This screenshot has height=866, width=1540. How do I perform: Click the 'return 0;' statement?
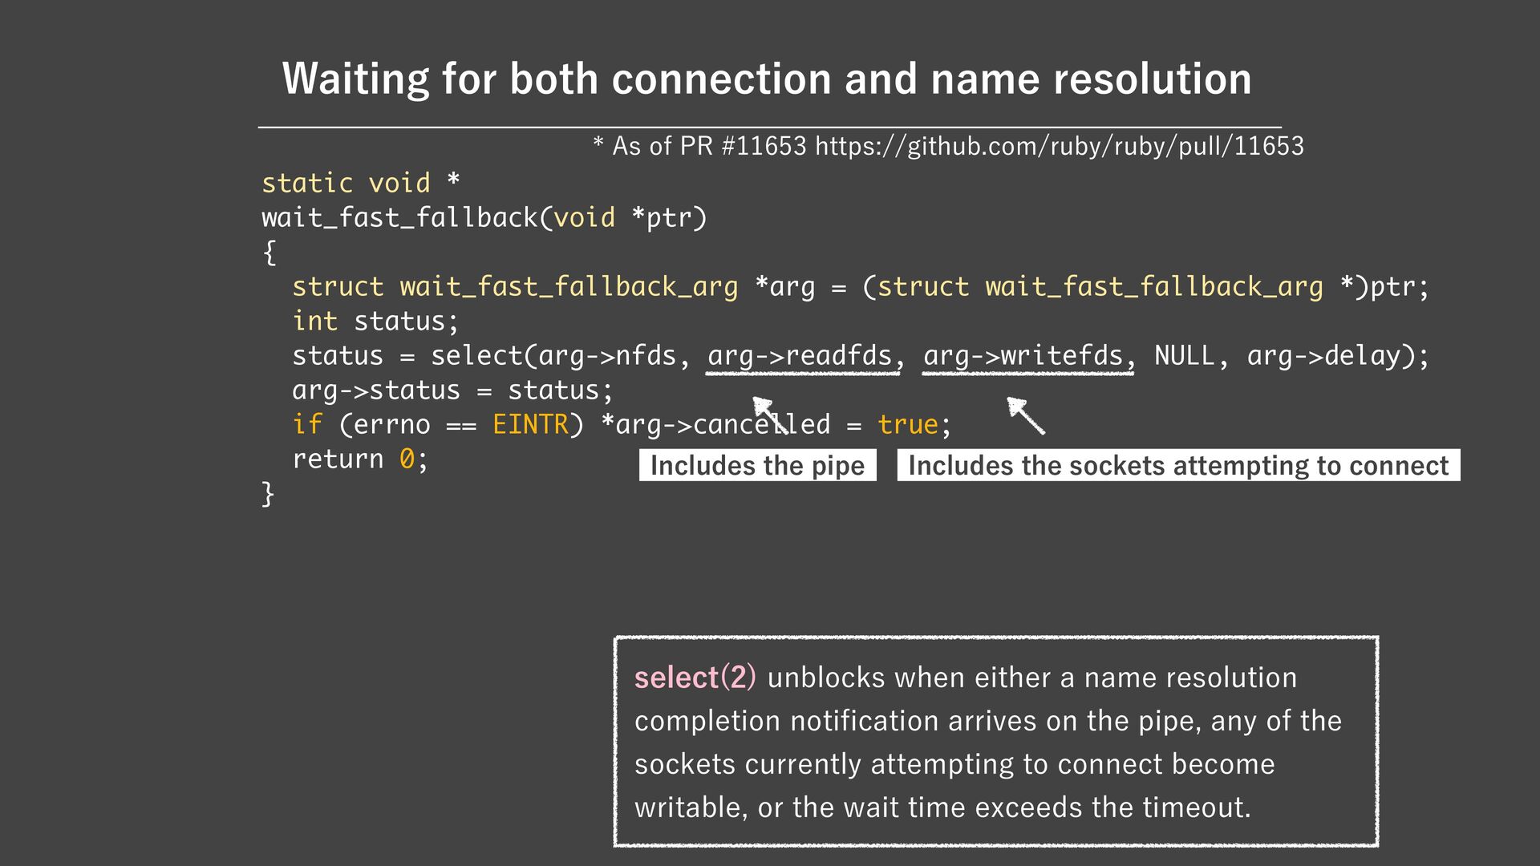(x=360, y=459)
